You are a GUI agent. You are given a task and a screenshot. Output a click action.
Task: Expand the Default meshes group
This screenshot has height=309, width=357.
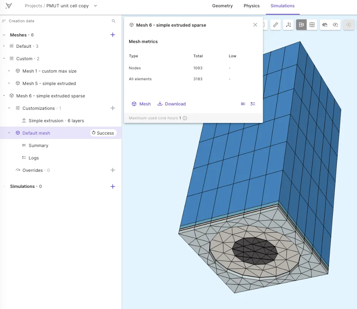click(x=4, y=46)
